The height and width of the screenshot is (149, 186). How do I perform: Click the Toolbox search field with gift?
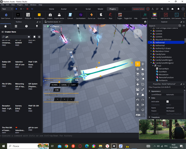point(16,37)
